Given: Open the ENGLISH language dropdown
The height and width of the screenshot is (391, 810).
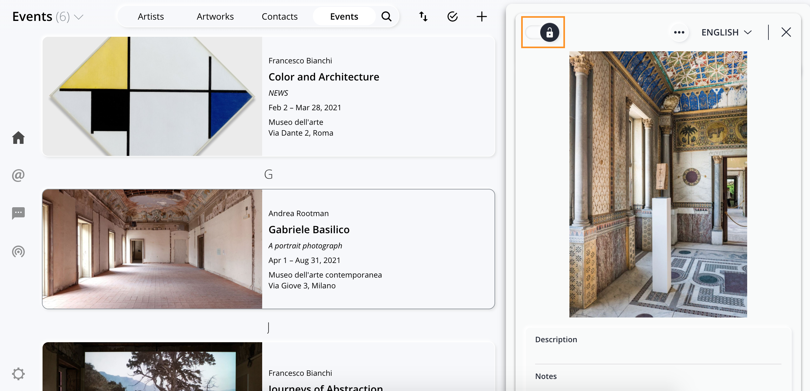Looking at the screenshot, I should click(726, 32).
